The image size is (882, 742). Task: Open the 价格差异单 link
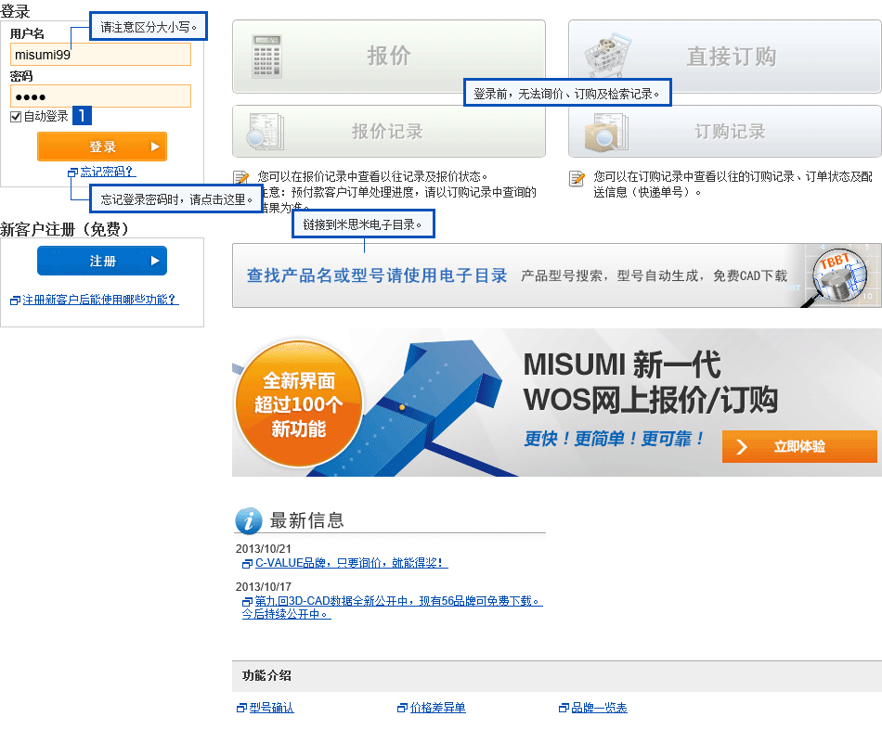tap(437, 709)
